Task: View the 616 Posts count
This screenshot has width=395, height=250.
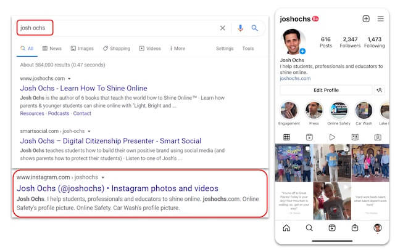Action: [326, 42]
